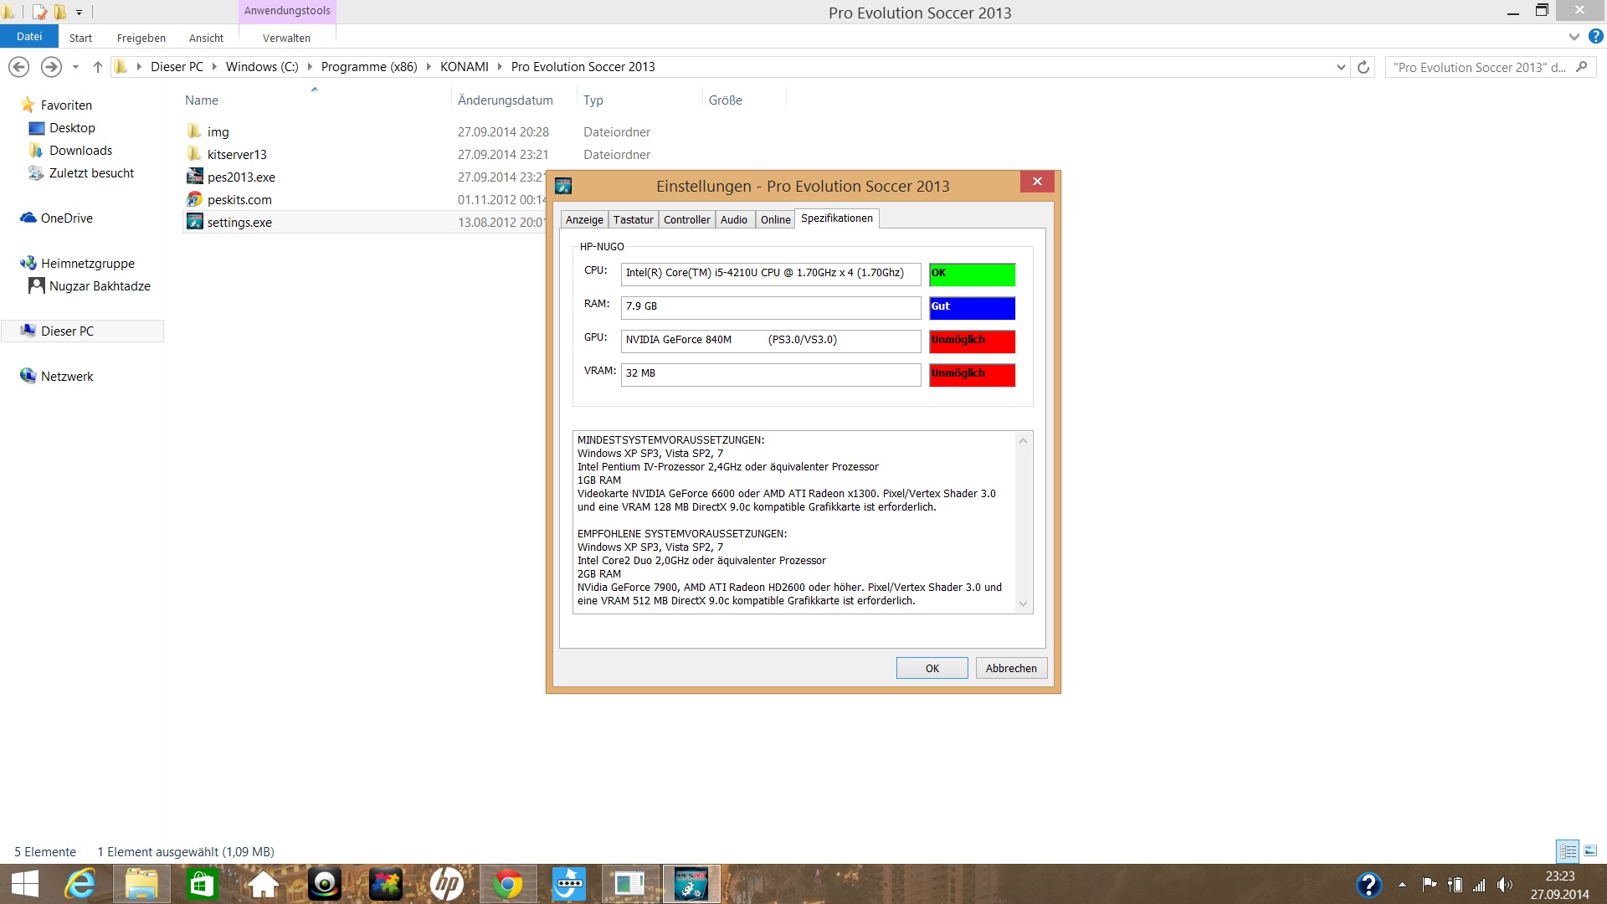
Task: Expand the address bar history dropdown
Action: [1341, 67]
